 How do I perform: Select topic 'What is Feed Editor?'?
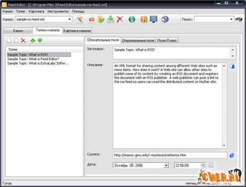point(33,59)
